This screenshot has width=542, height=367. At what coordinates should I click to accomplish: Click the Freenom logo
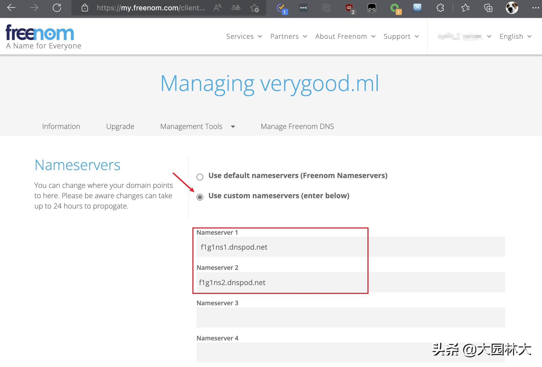click(x=40, y=33)
